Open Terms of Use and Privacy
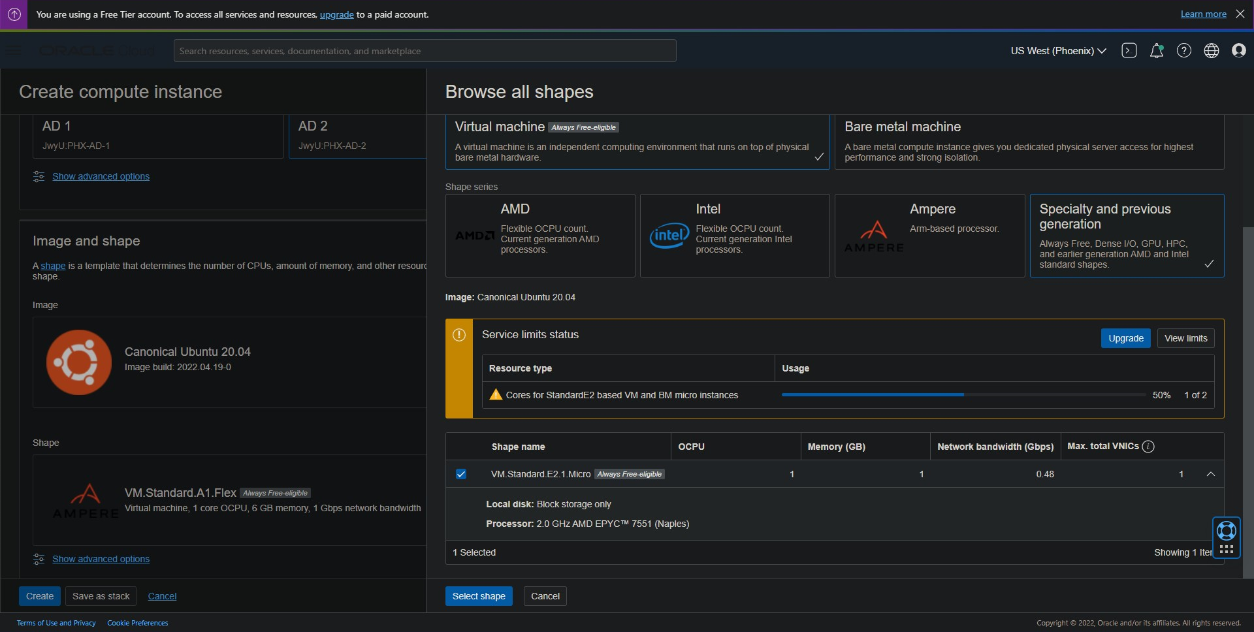Screen dimensions: 1254x632 56,623
